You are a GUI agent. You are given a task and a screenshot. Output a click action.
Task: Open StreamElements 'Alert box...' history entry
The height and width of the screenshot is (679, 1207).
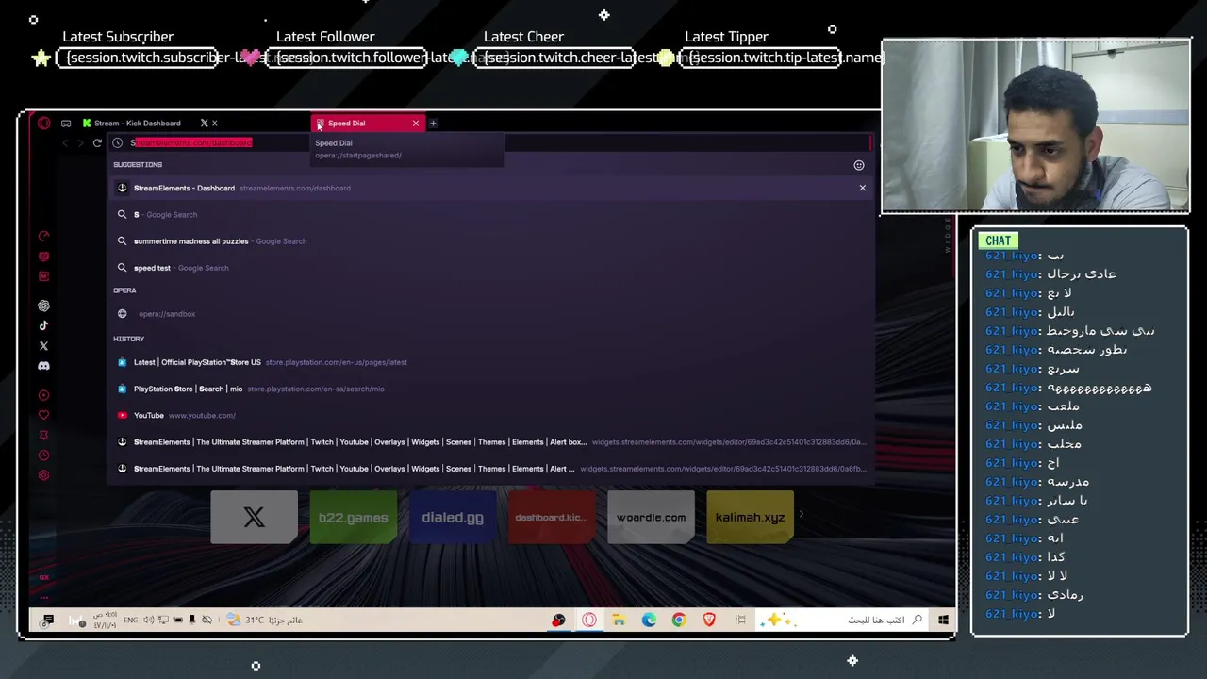(490, 441)
